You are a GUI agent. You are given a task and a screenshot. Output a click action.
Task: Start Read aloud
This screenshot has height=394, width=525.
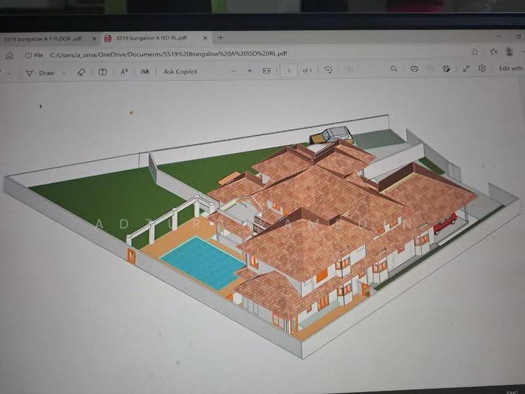pos(124,72)
